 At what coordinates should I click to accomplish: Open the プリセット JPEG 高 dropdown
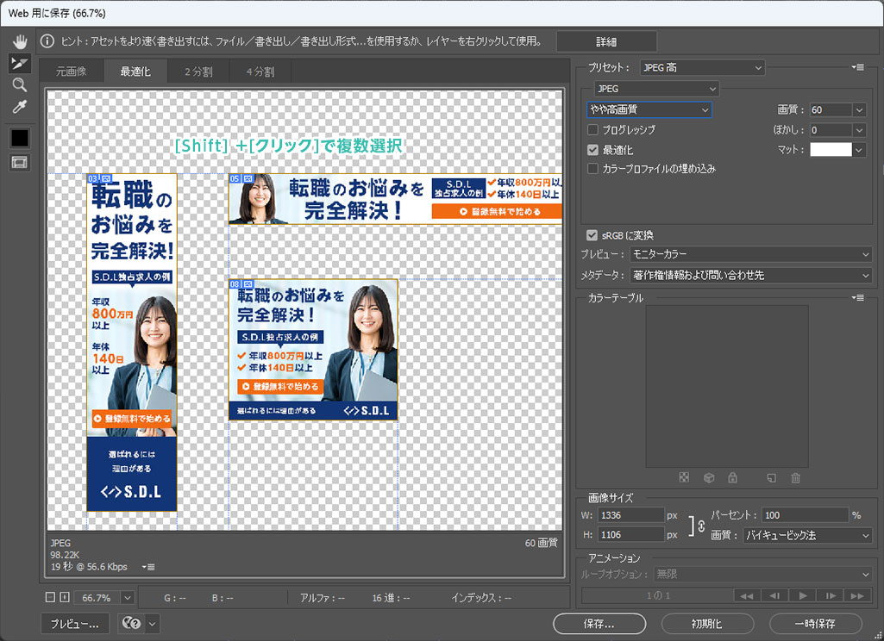click(x=702, y=67)
